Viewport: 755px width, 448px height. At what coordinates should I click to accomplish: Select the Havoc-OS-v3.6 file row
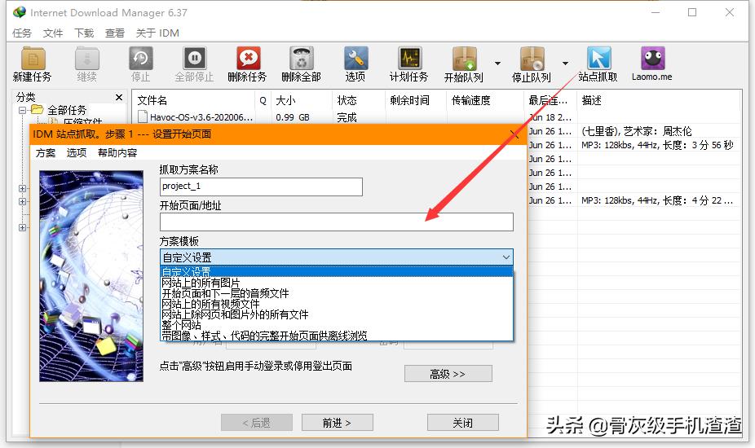point(201,117)
